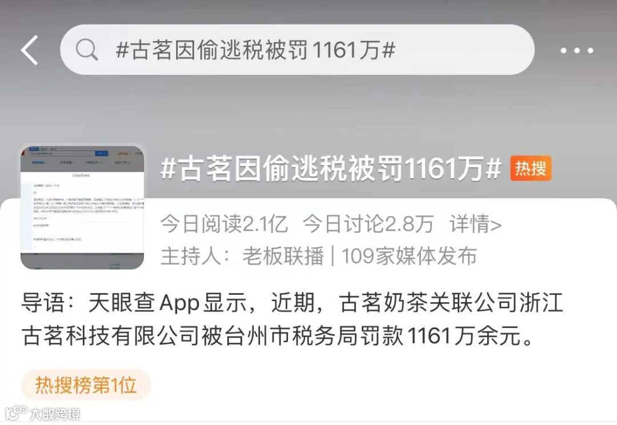This screenshot has height=425, width=617.
Task: Click the 大数跨境 watermark text
Action: click(55, 414)
